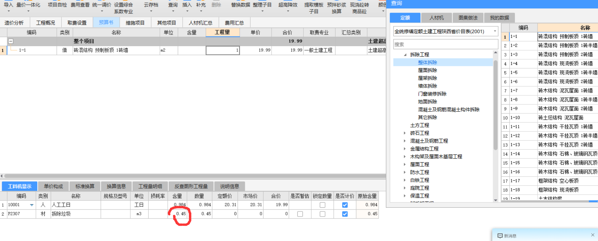
Task: Open 设置综合系数专业 settings
Action: tap(123, 8)
